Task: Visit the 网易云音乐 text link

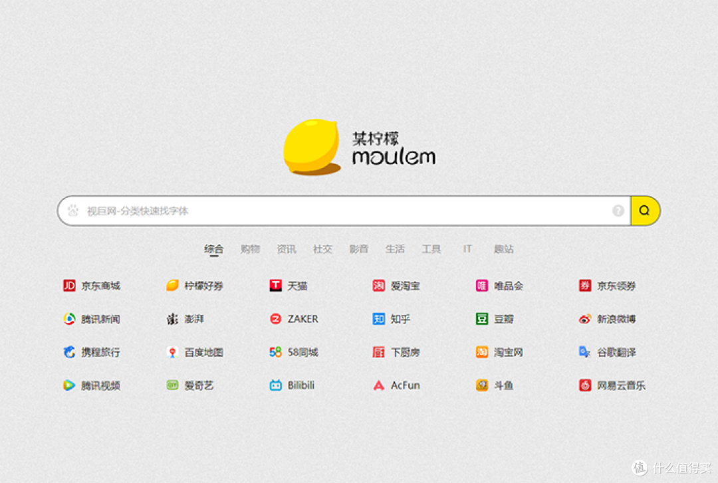Action: [621, 385]
